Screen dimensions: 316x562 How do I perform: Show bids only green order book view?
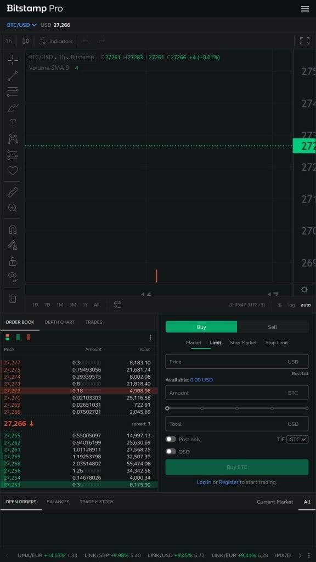click(18, 337)
